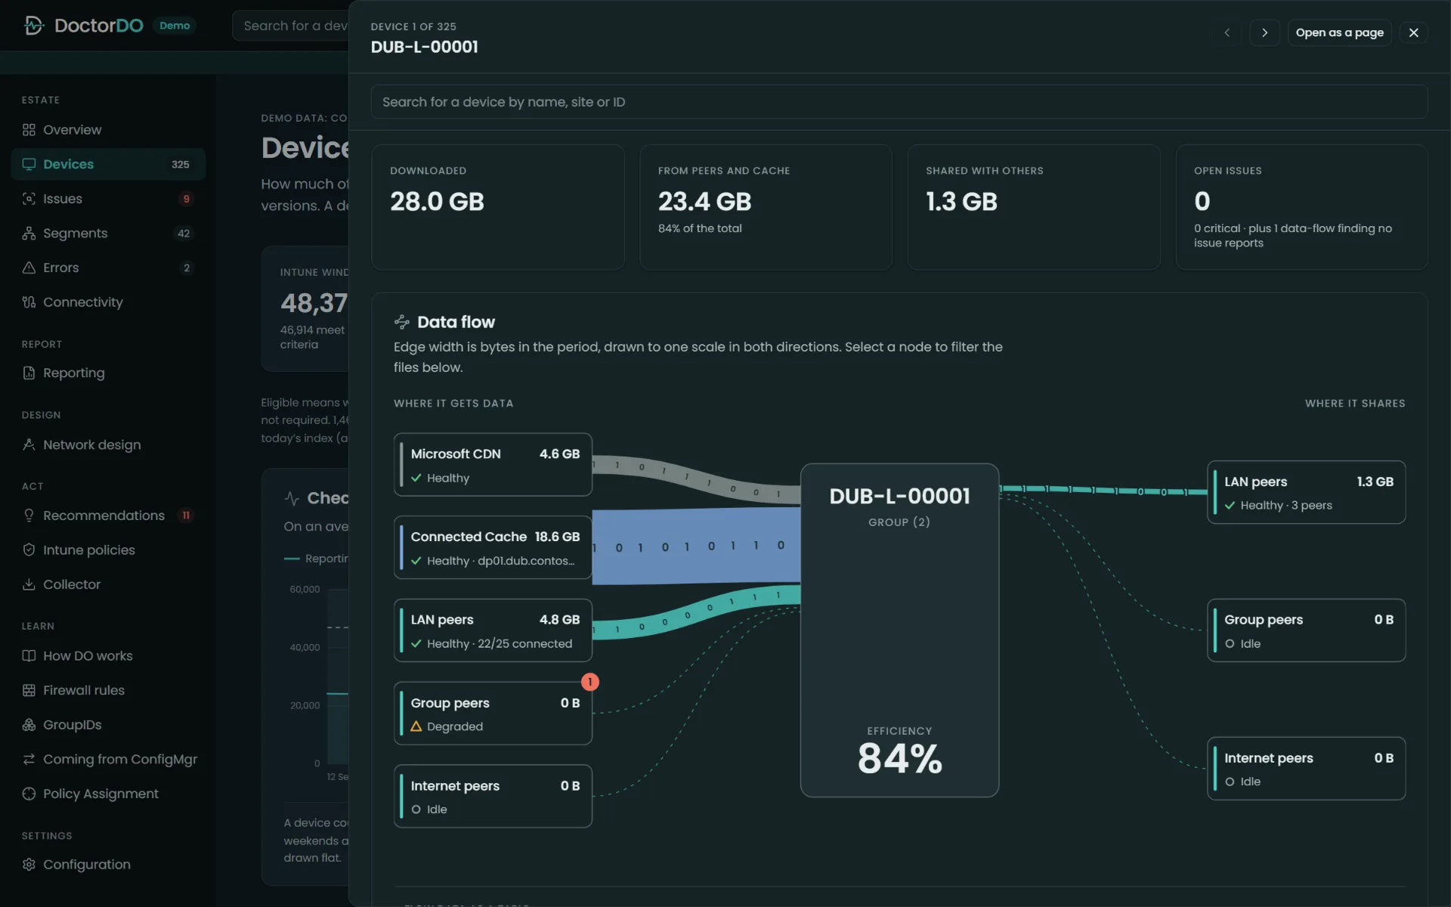This screenshot has width=1451, height=907.
Task: Open the Issues menu item
Action: click(x=108, y=199)
